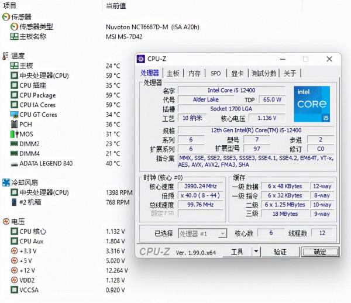Click the 温度 thermometer icon
The image size is (351, 303).
click(6, 56)
